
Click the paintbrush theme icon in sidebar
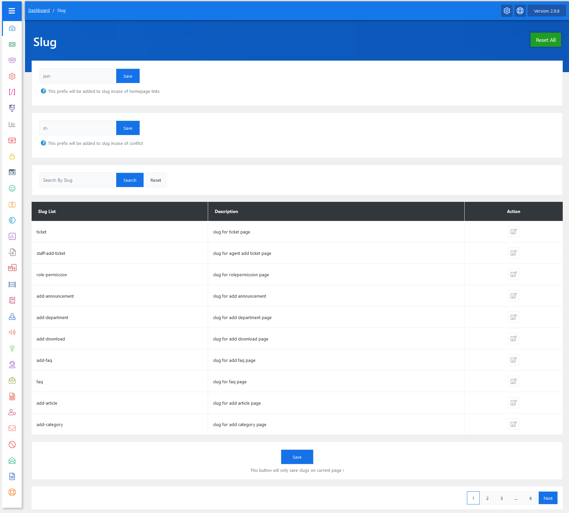coord(12,108)
